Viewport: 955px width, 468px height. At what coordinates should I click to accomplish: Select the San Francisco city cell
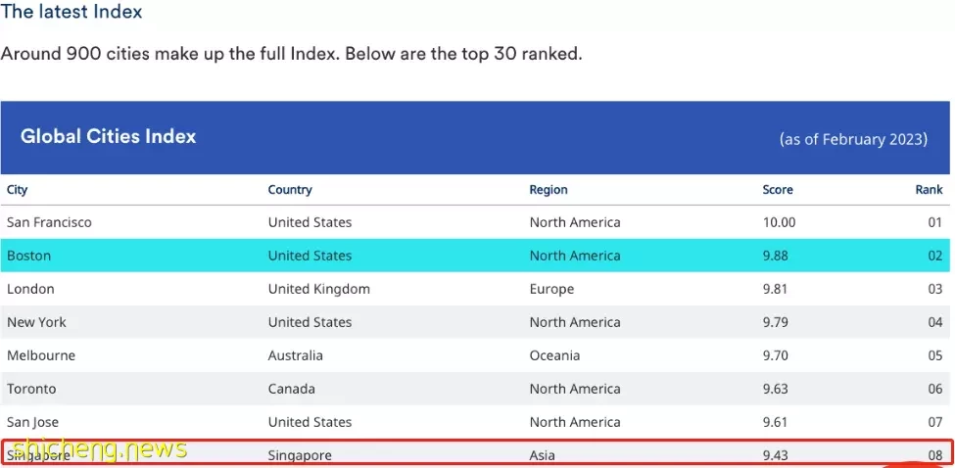pos(49,222)
